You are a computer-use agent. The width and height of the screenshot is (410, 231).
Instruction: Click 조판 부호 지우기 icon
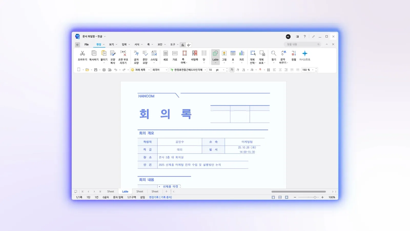click(123, 53)
